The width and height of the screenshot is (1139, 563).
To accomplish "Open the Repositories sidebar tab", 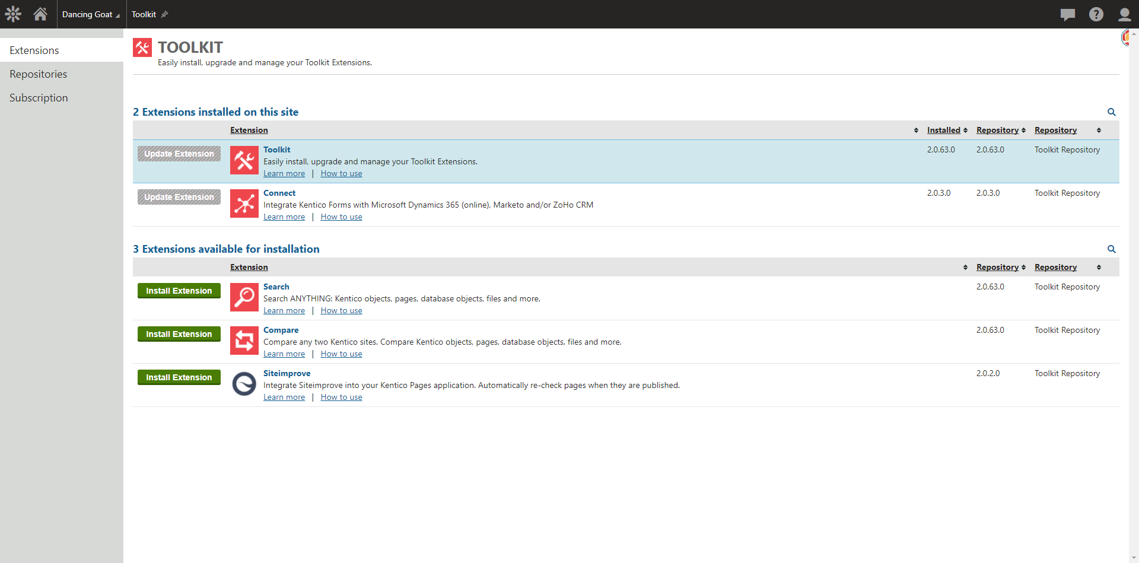I will pyautogui.click(x=62, y=74).
